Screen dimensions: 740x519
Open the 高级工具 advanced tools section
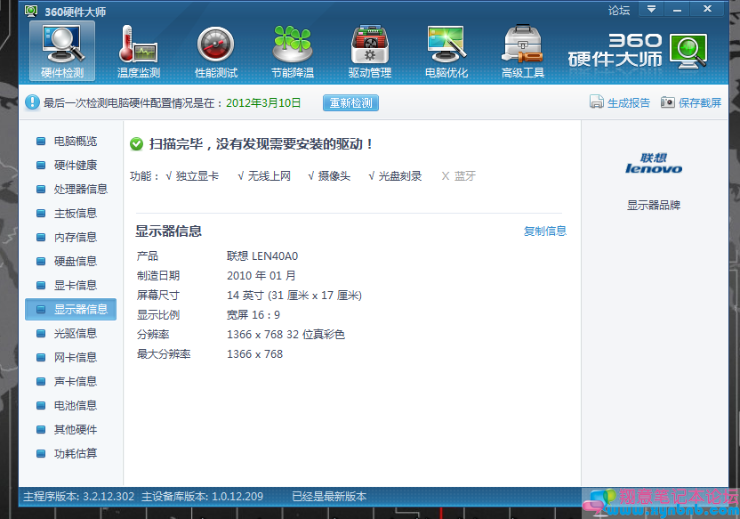point(523,51)
